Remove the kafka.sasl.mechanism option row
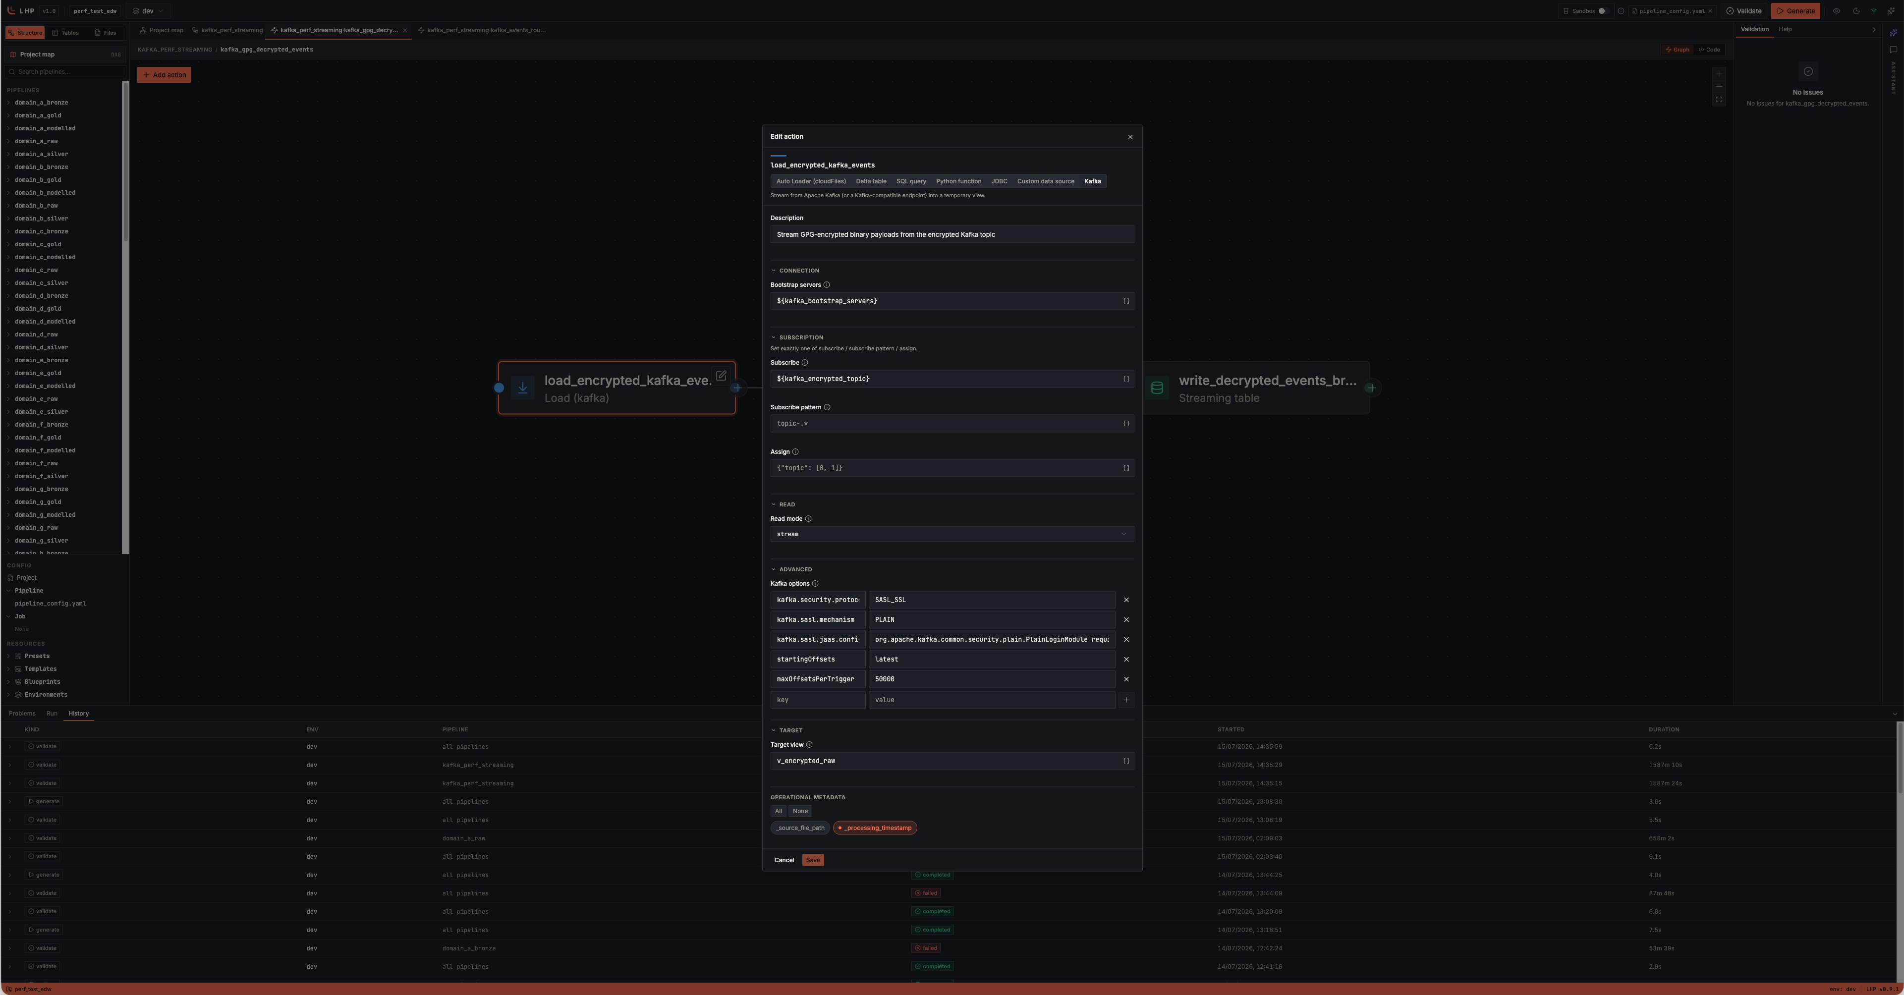Image resolution: width=1904 pixels, height=995 pixels. pyautogui.click(x=1125, y=619)
